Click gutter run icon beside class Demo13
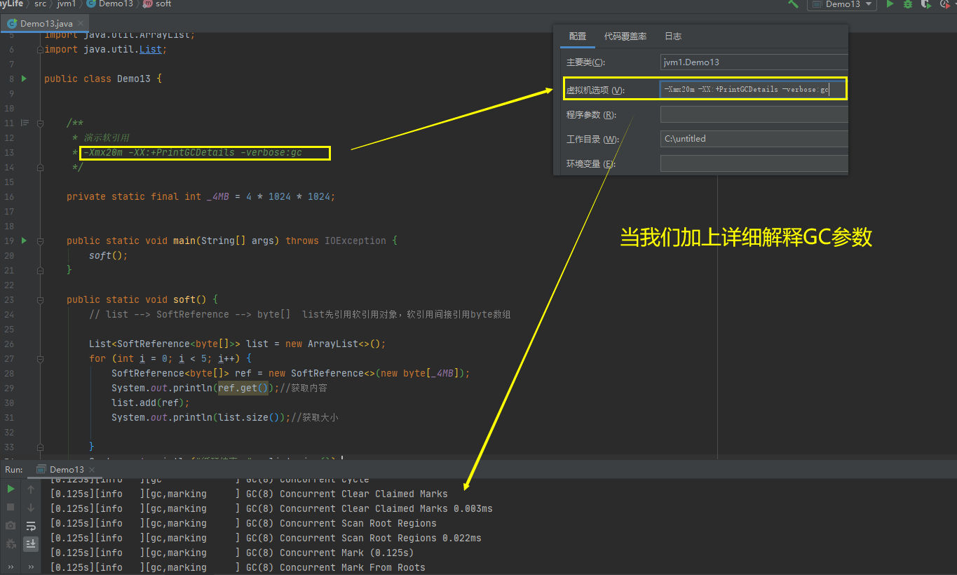 click(24, 79)
